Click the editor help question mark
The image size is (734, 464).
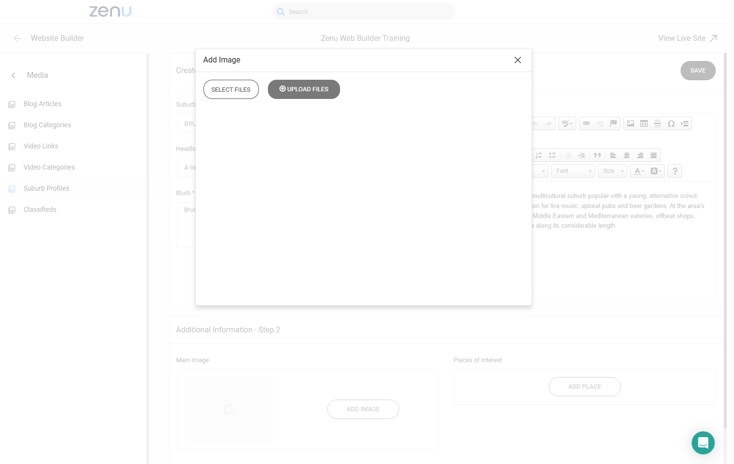tap(675, 171)
